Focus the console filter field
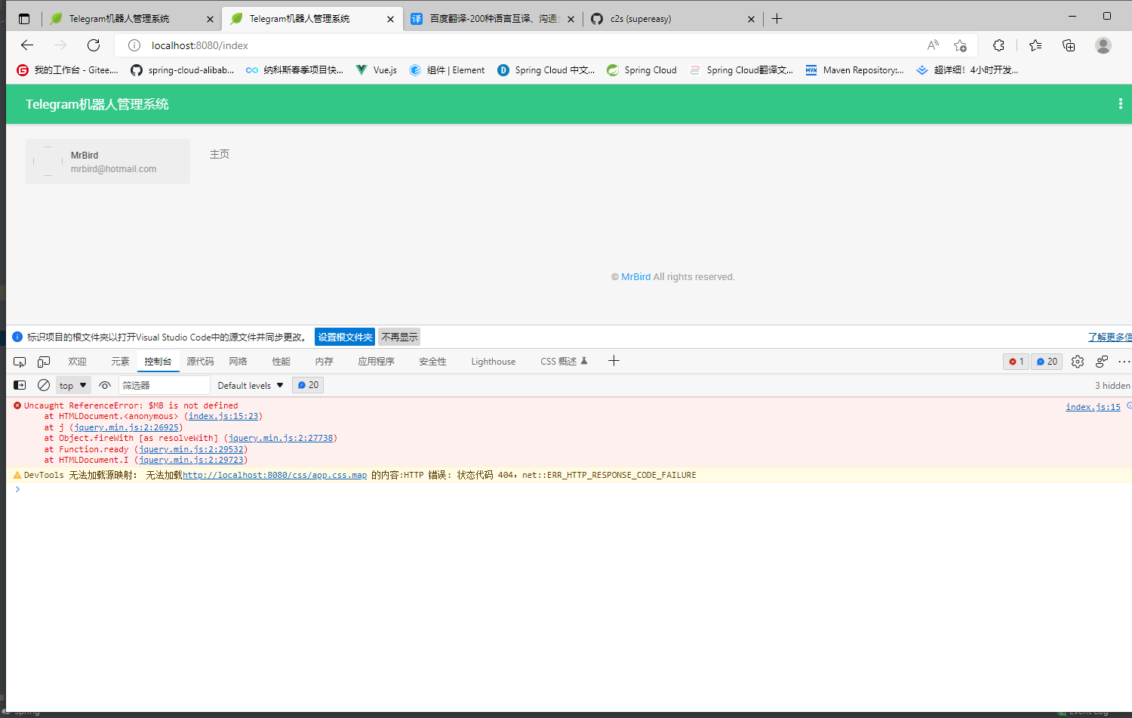 (164, 385)
